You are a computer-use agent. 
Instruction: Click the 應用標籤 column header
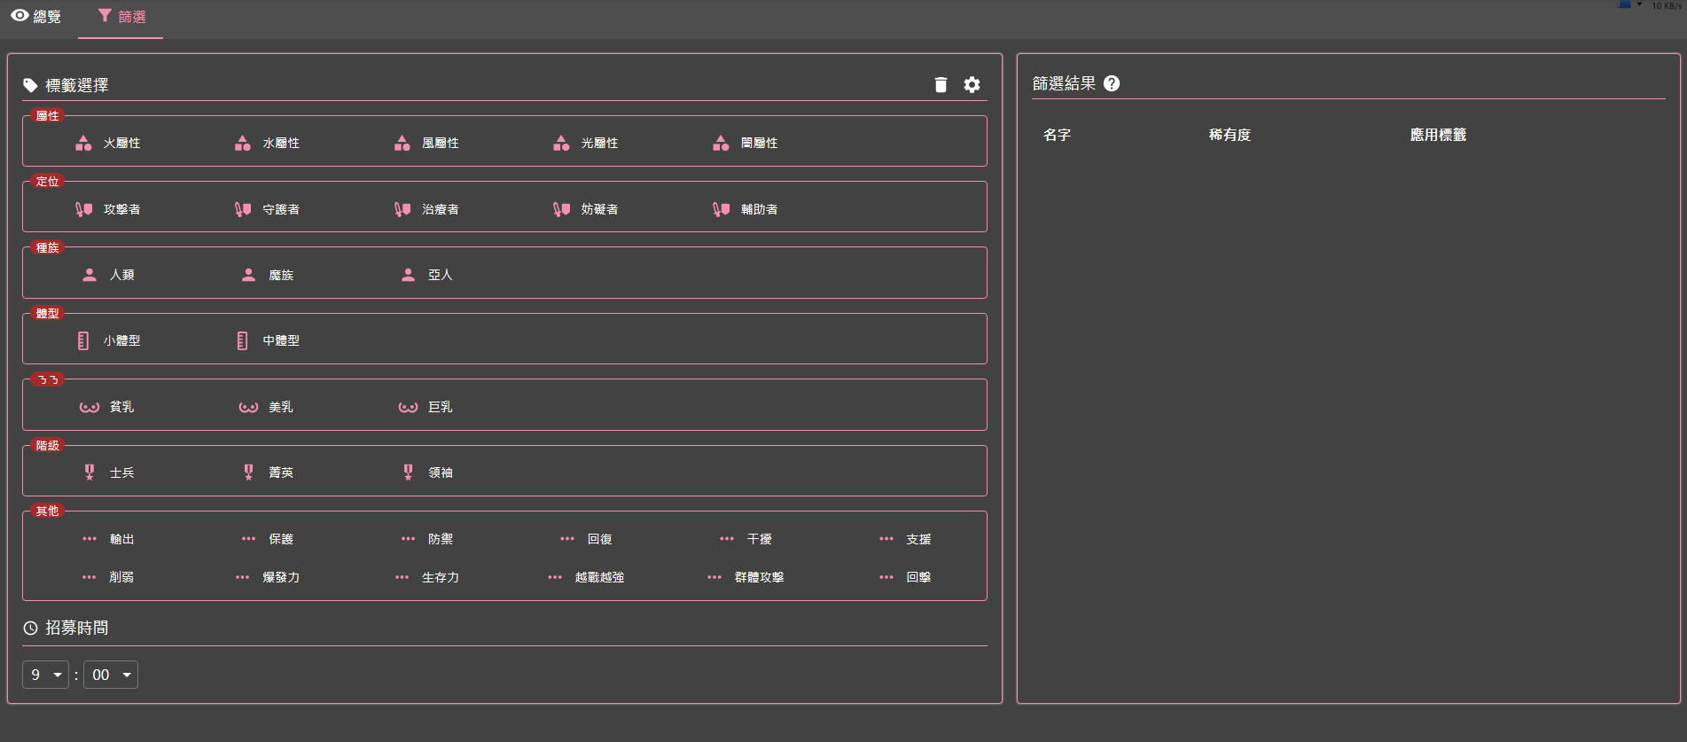click(x=1438, y=135)
